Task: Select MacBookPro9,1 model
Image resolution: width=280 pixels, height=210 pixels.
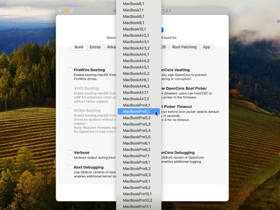Action: pyautogui.click(x=139, y=181)
